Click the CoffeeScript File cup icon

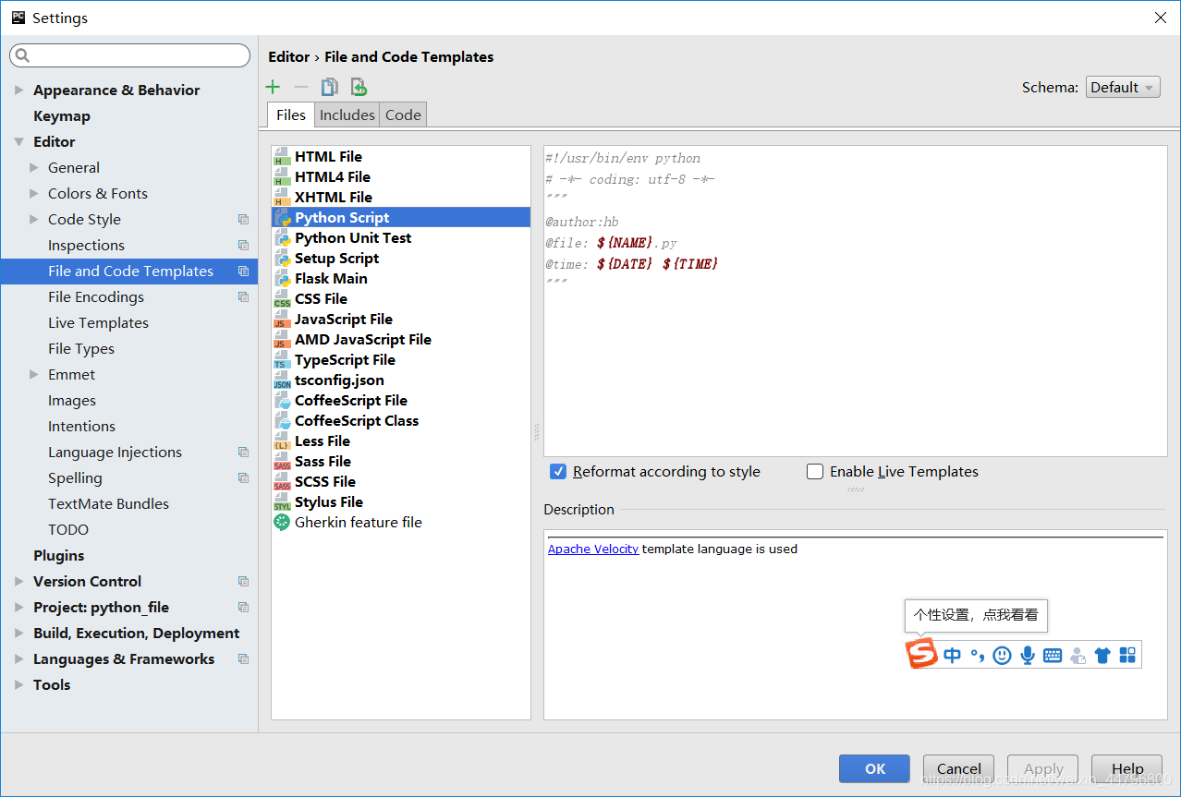click(282, 401)
